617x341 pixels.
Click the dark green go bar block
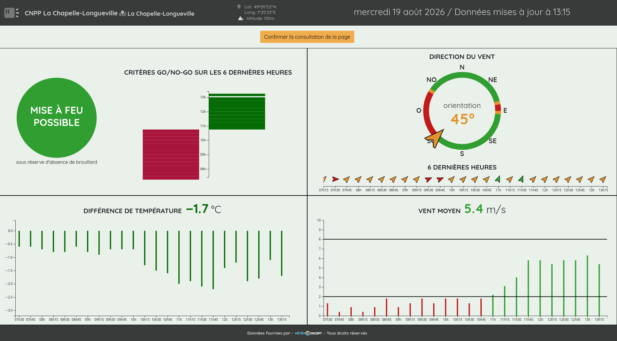(237, 112)
